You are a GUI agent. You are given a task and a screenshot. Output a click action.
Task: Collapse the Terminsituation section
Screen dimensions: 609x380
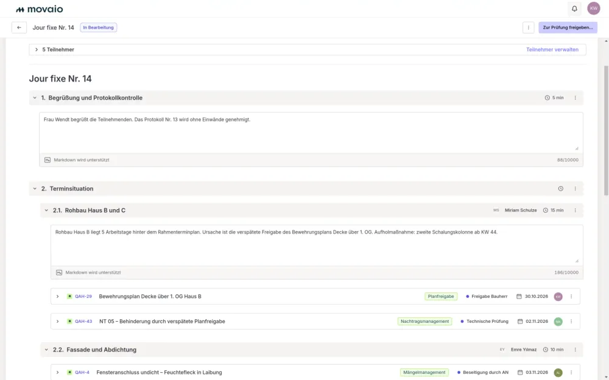(x=35, y=189)
